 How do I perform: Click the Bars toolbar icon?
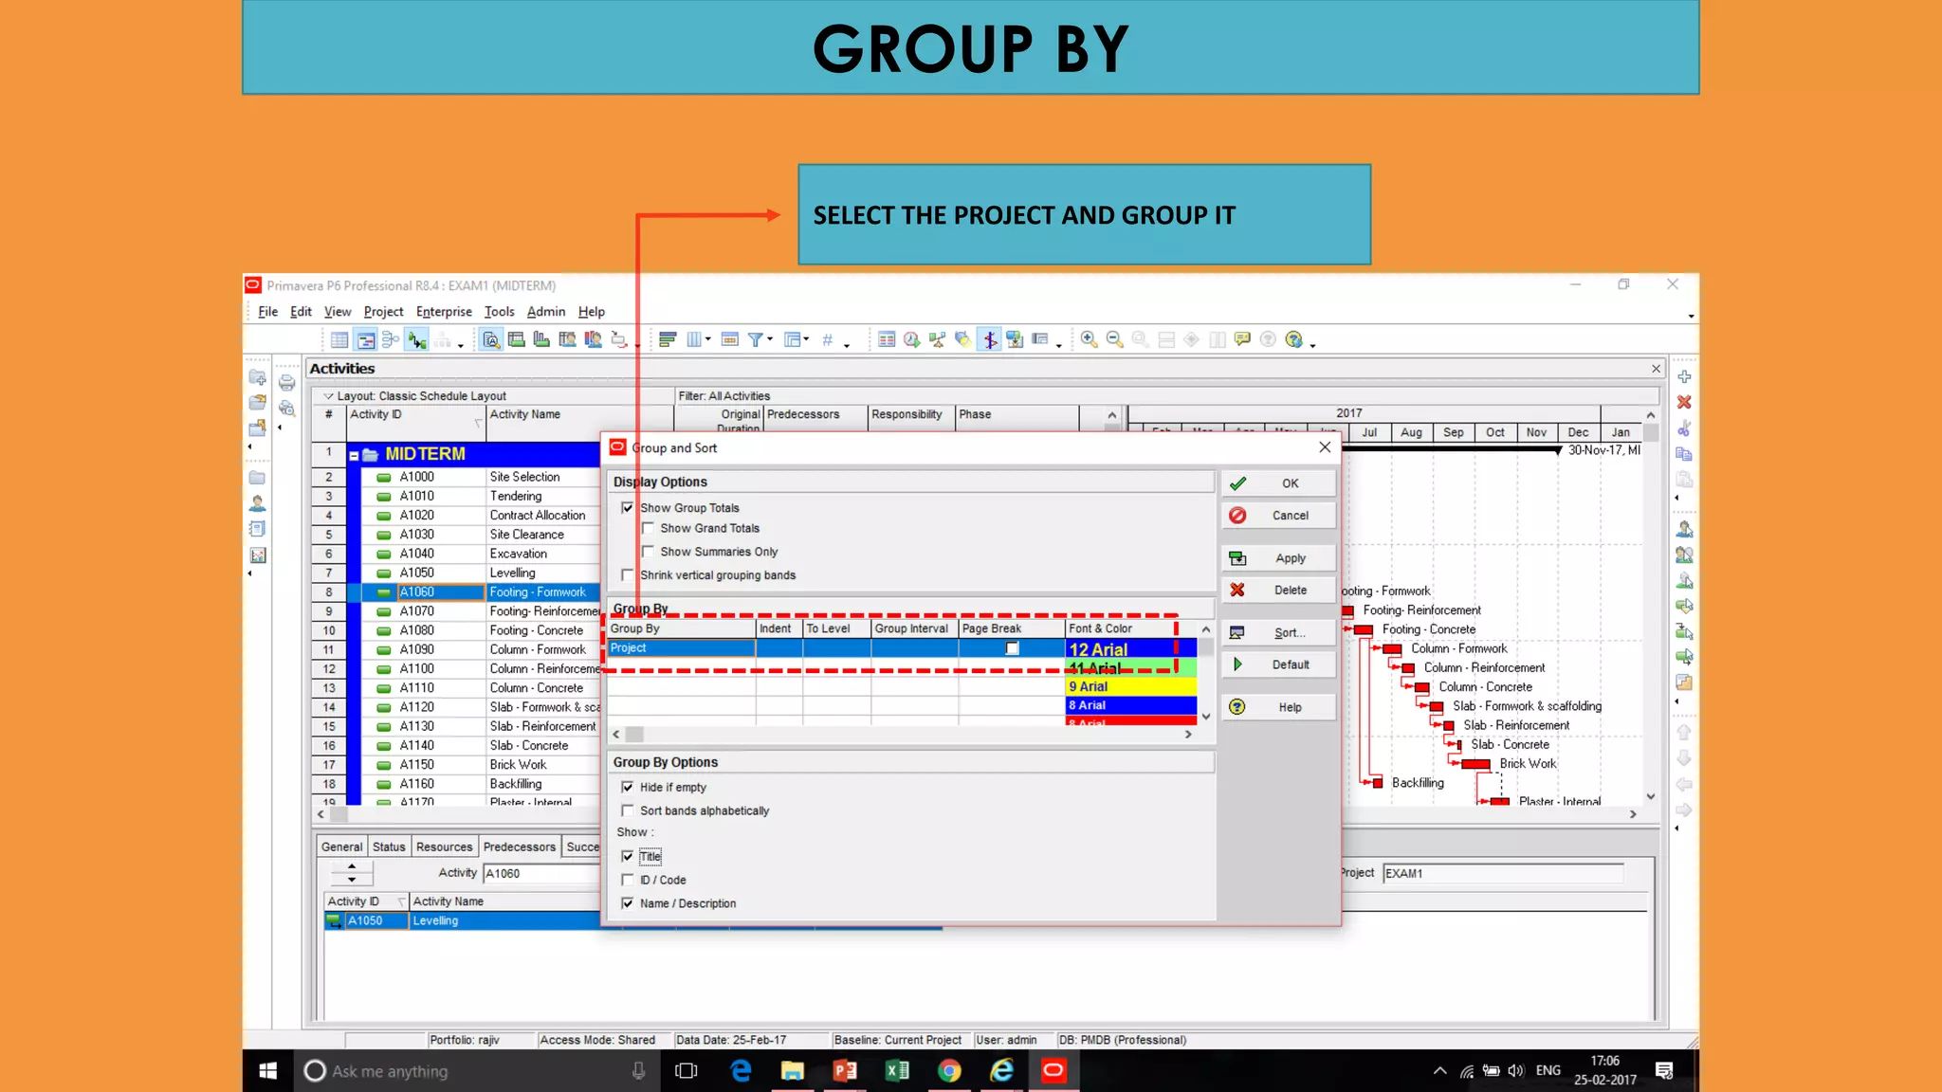tap(667, 339)
